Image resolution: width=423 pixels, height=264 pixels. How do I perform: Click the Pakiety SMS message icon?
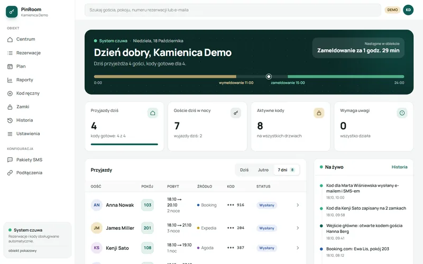point(10,160)
